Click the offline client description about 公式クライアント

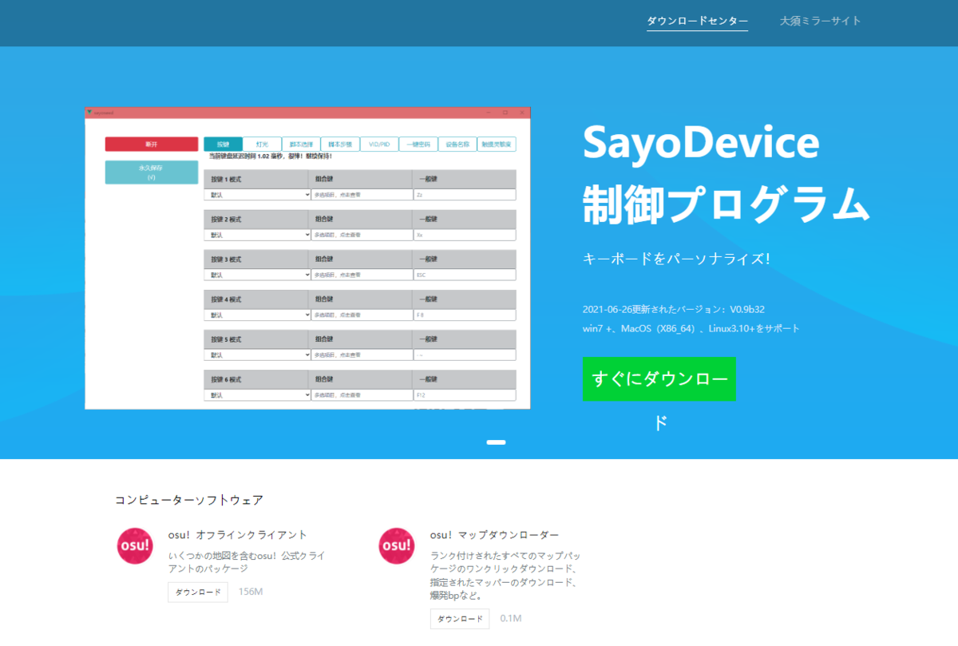[247, 561]
